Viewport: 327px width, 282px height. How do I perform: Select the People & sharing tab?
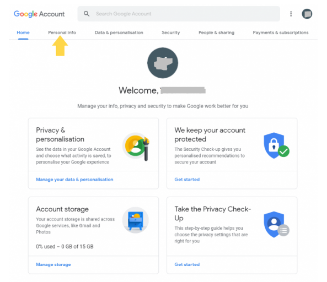pos(217,32)
